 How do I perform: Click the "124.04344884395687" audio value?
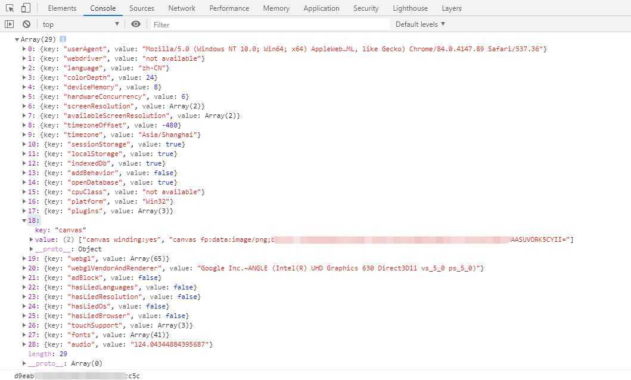click(169, 344)
